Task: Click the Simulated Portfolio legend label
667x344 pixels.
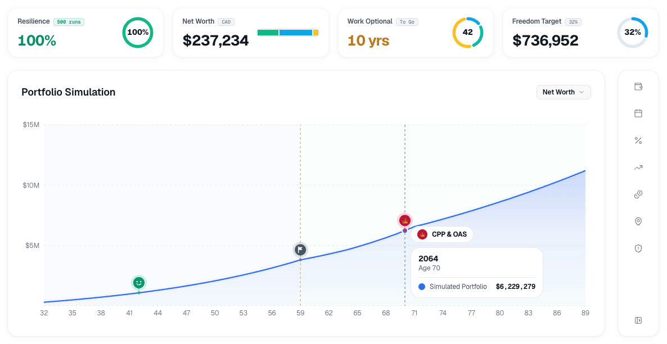Action: tap(458, 287)
